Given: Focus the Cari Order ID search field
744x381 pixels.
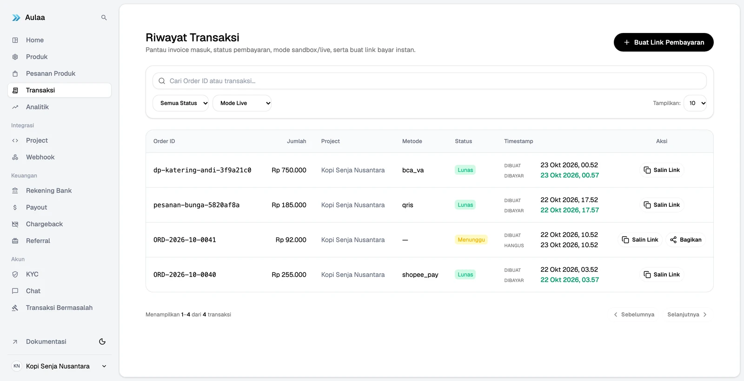Looking at the screenshot, I should tap(430, 81).
